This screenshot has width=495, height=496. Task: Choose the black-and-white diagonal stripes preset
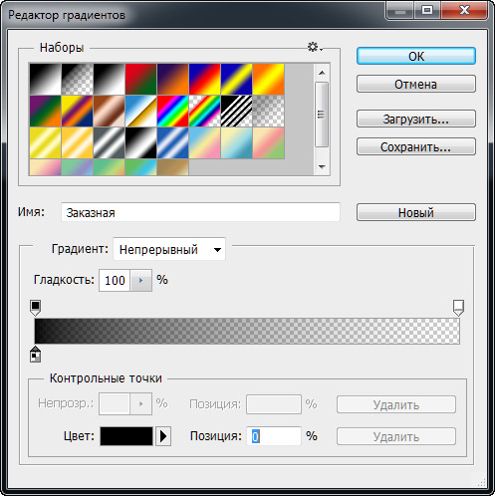point(236,112)
